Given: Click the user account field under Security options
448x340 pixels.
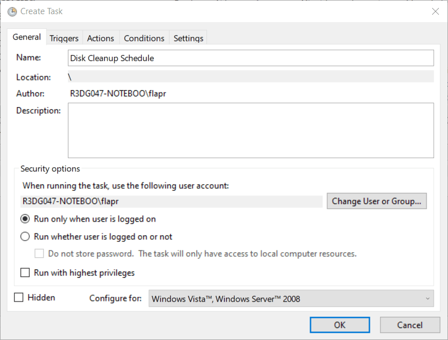Looking at the screenshot, I should tap(171, 201).
